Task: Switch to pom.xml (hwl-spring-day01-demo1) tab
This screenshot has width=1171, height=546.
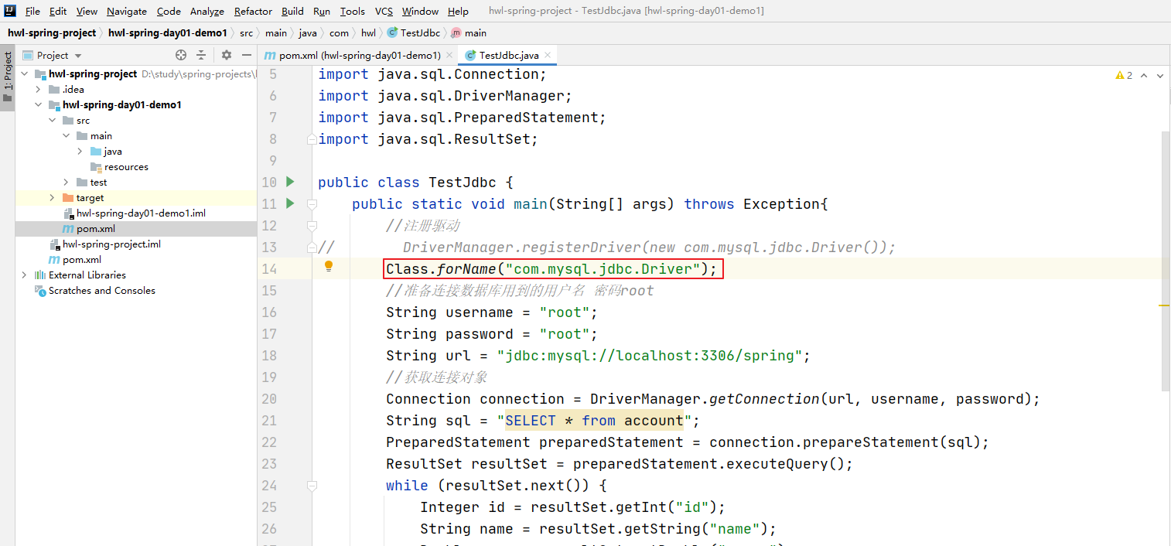Action: tap(358, 55)
